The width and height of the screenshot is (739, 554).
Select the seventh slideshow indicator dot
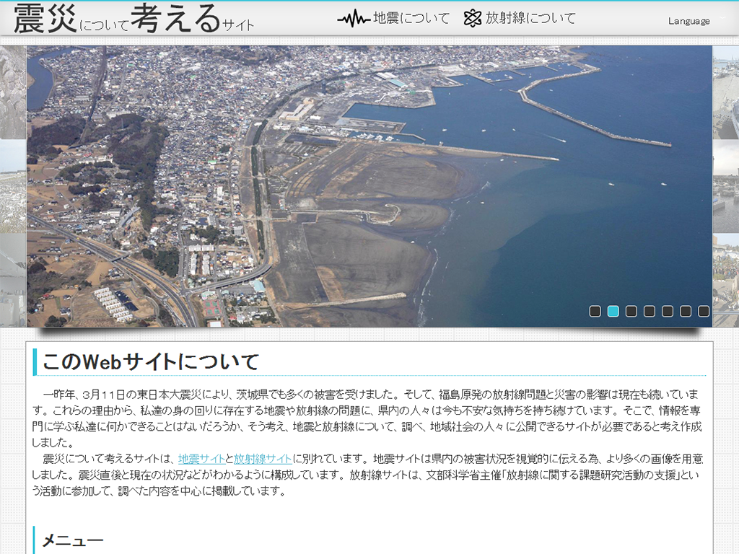704,311
